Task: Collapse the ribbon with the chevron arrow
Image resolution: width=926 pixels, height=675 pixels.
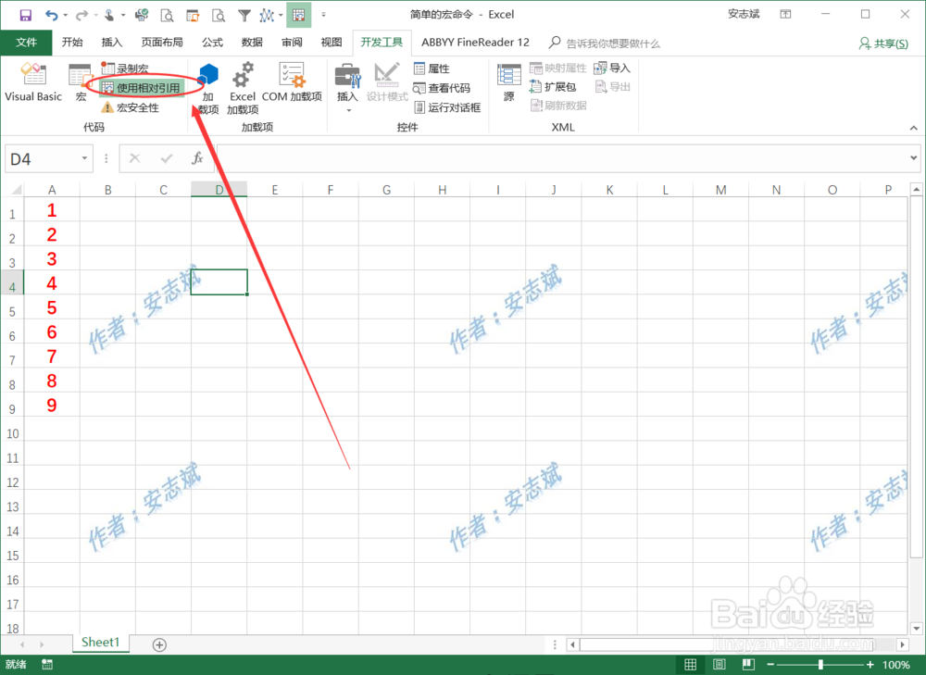Action: 914,128
